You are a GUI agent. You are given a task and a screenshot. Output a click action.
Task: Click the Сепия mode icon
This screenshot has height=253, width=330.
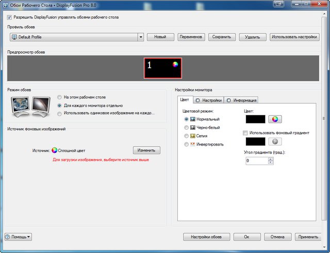(193, 136)
